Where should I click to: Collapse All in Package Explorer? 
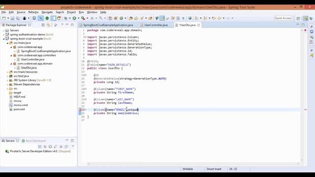click(x=43, y=25)
